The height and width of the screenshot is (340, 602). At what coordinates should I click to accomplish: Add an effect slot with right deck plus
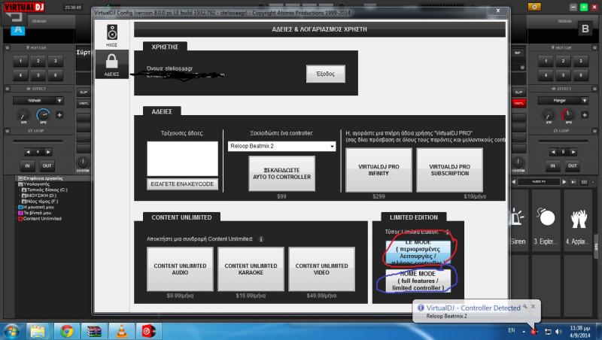(x=585, y=115)
